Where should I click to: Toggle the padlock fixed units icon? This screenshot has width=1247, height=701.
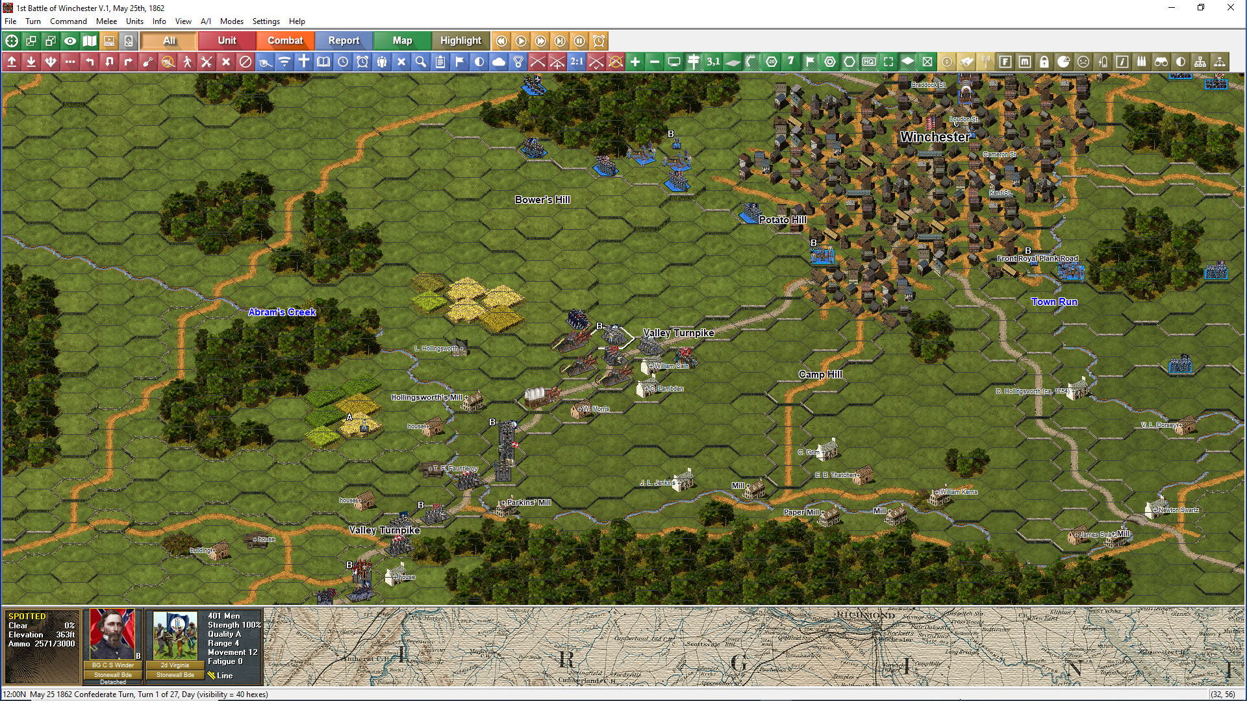tap(1044, 62)
